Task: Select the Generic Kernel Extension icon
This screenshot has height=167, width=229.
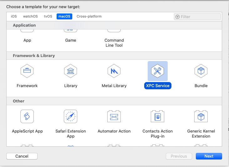Action: [x=201, y=117]
